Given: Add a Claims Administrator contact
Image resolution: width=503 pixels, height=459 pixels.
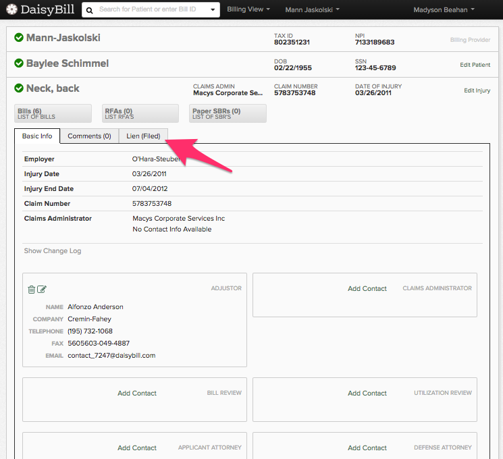Looking at the screenshot, I should click(x=367, y=289).
